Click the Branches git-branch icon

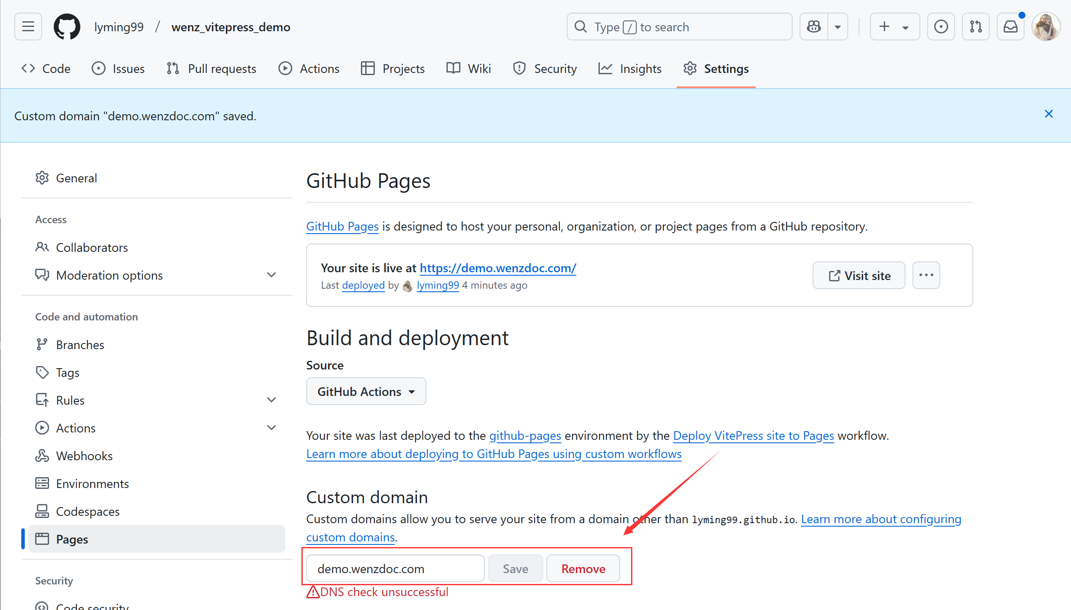[x=42, y=344]
